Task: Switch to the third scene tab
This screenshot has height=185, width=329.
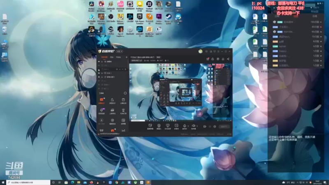Action: (x=118, y=57)
